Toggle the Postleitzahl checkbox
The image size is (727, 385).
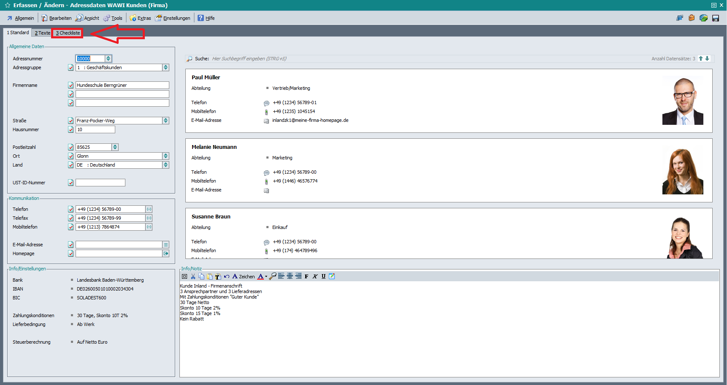pos(71,148)
